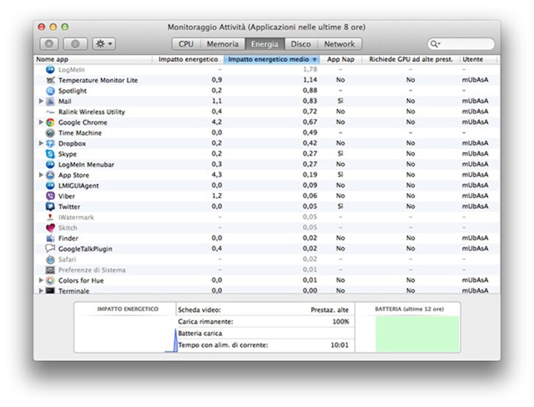Switch to the Network tab

(x=339, y=44)
